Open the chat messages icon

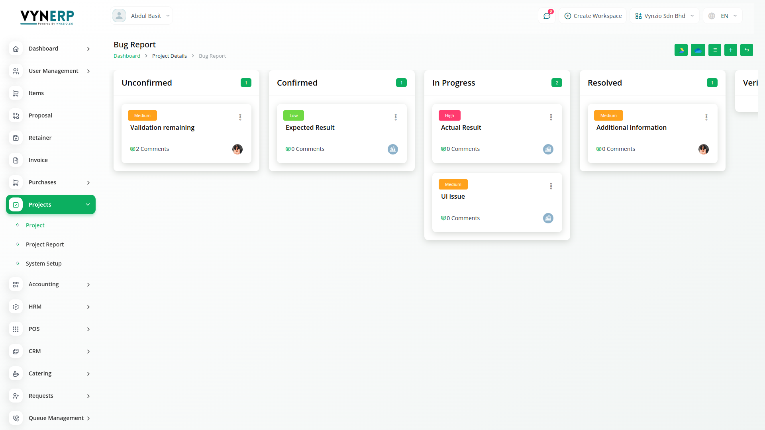pyautogui.click(x=547, y=16)
